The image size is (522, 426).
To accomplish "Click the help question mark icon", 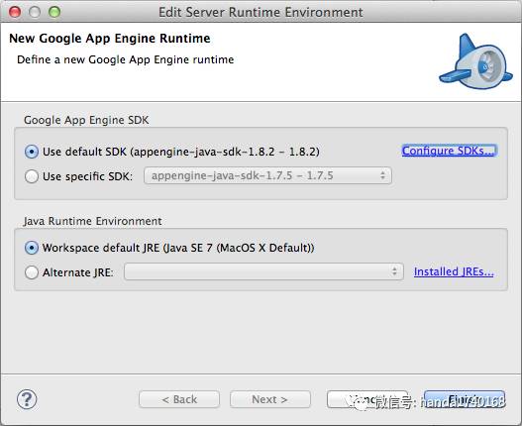I will [x=27, y=399].
